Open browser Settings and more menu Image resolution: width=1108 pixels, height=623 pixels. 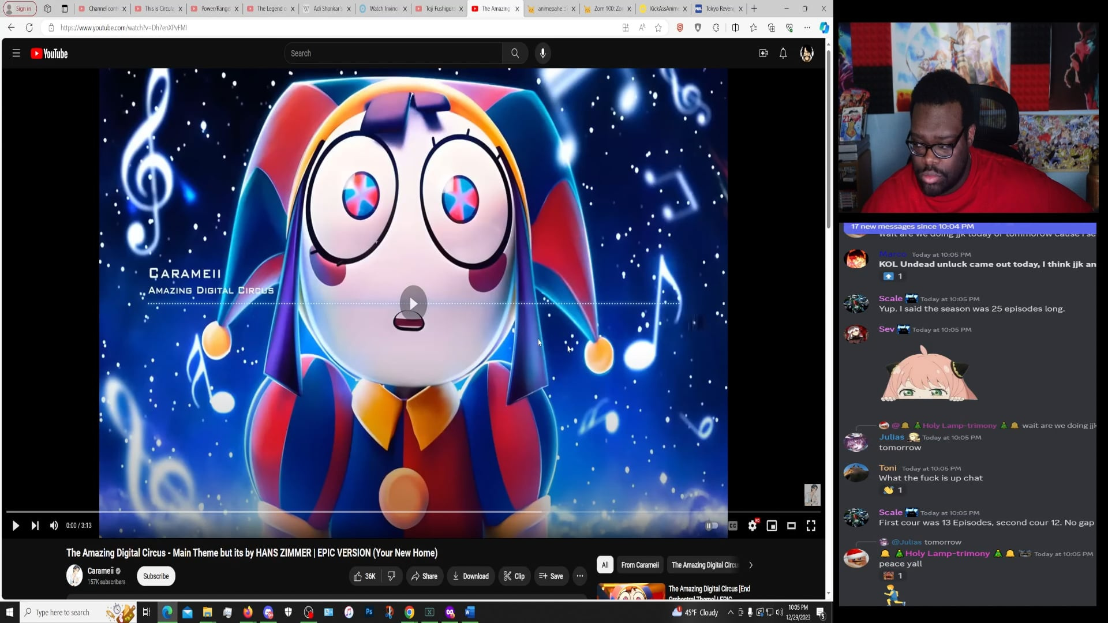[x=807, y=28]
